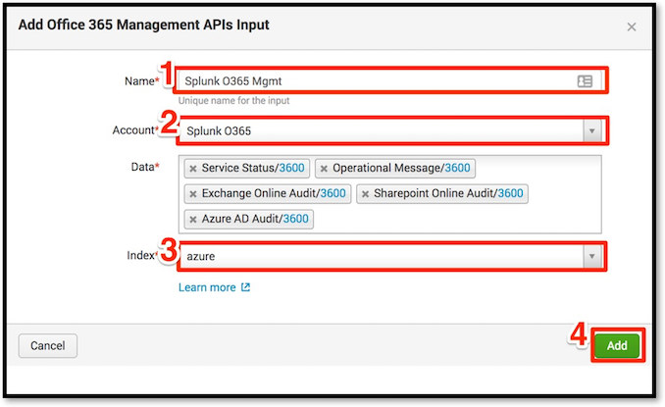The width and height of the screenshot is (665, 407).
Task: Expand the Account dropdown arrow
Action: [592, 130]
